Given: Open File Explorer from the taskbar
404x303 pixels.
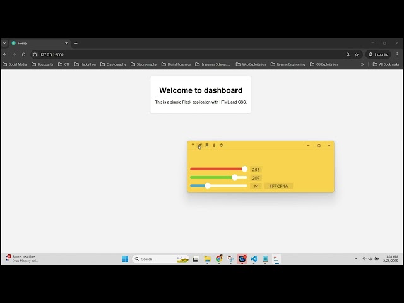Looking at the screenshot, I should (x=207, y=259).
